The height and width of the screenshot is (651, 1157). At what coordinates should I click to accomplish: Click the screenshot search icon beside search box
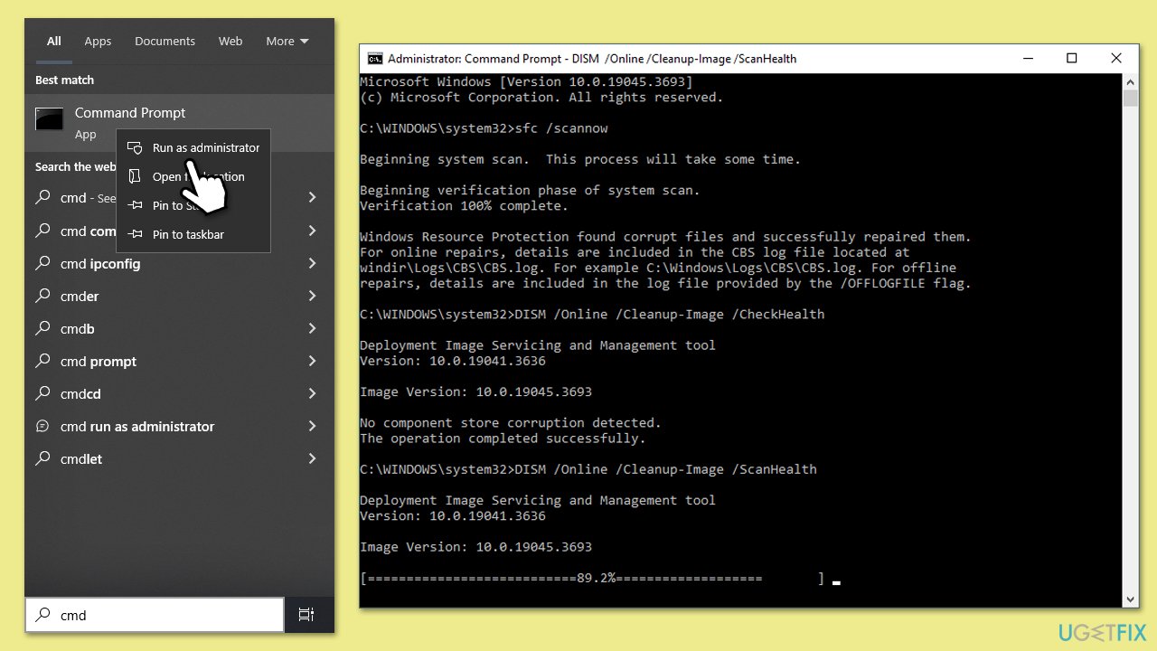pos(306,615)
